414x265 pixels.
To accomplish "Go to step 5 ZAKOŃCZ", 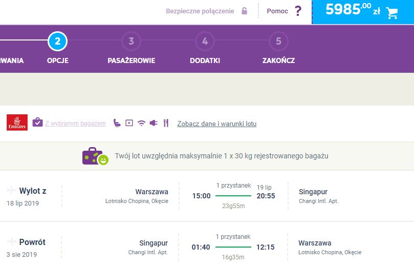I will [278, 41].
